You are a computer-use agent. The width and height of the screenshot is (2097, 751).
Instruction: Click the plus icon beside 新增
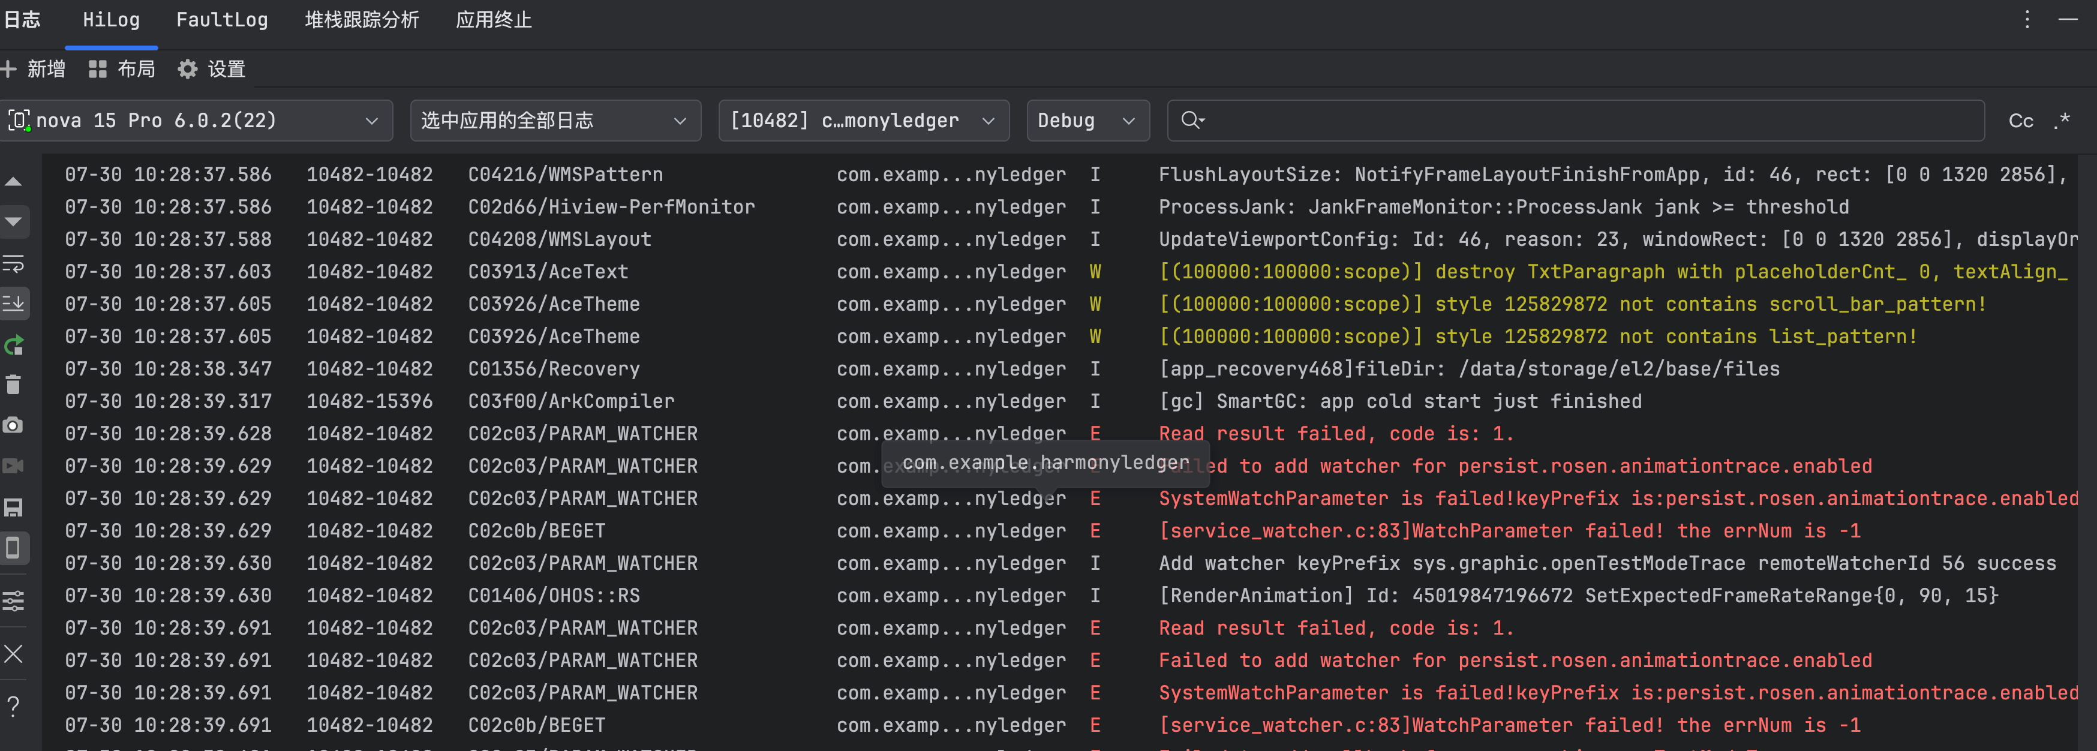(x=9, y=69)
